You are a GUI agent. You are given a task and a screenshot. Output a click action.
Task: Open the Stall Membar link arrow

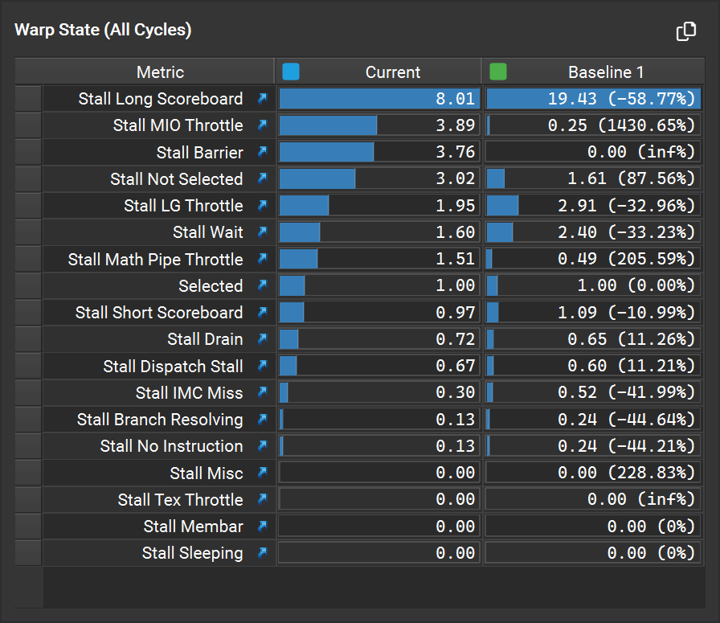click(262, 526)
